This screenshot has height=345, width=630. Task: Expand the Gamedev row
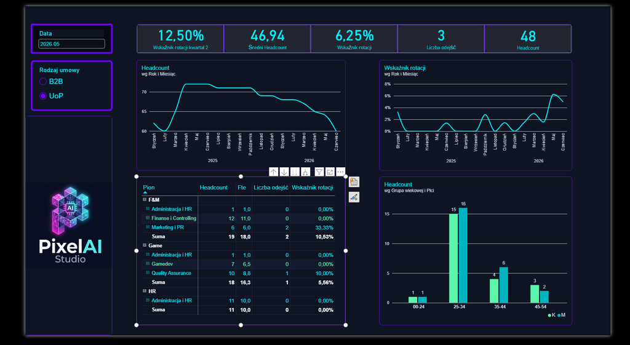click(148, 264)
